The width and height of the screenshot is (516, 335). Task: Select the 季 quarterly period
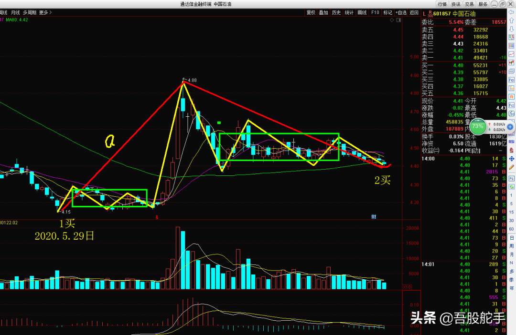coord(511,280)
